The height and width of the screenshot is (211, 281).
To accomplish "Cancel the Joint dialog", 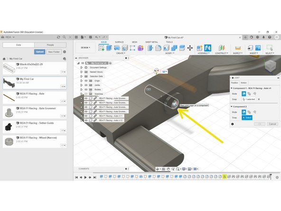I will pos(272,124).
